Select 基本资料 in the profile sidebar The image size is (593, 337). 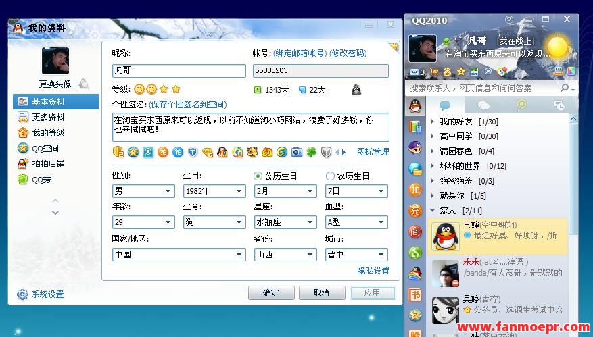point(56,101)
